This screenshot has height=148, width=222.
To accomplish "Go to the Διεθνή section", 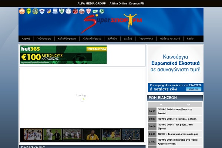I will click(128, 38).
